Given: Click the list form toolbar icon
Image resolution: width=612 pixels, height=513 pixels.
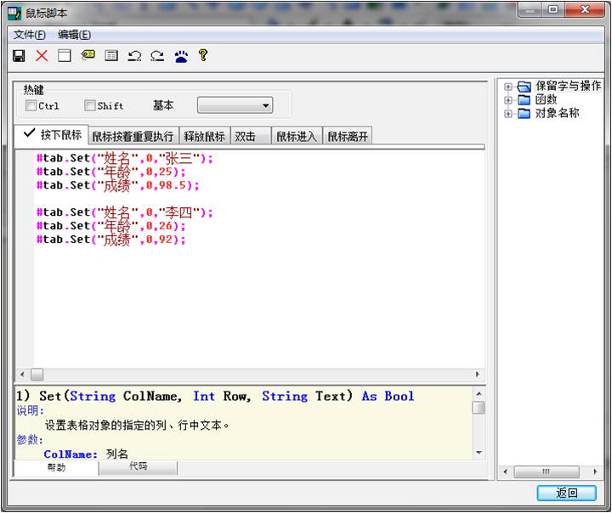Looking at the screenshot, I should point(110,56).
